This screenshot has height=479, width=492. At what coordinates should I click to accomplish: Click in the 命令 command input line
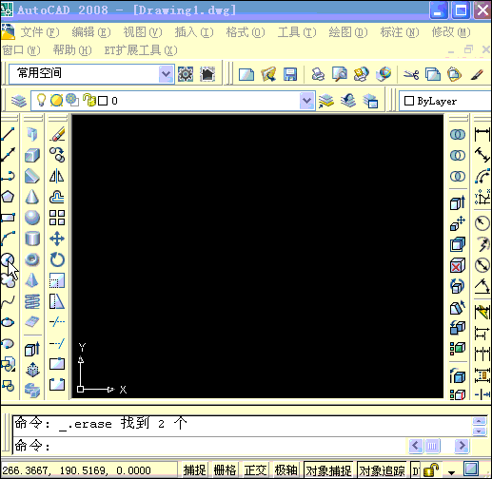[209, 446]
